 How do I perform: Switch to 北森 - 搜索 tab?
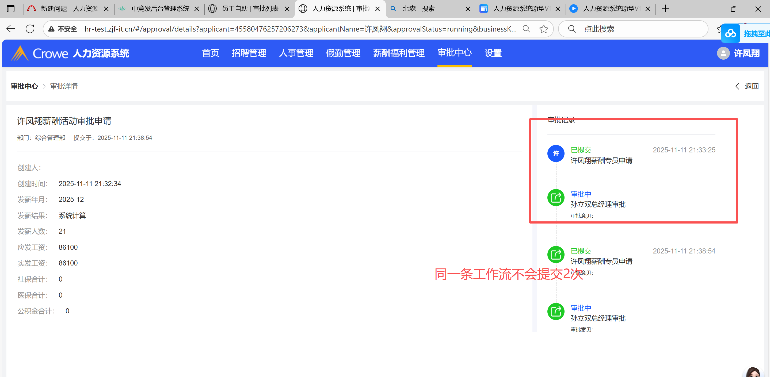(x=418, y=9)
